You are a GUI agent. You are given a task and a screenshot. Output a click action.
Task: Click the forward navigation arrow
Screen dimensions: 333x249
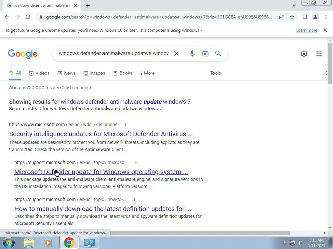tap(18, 17)
